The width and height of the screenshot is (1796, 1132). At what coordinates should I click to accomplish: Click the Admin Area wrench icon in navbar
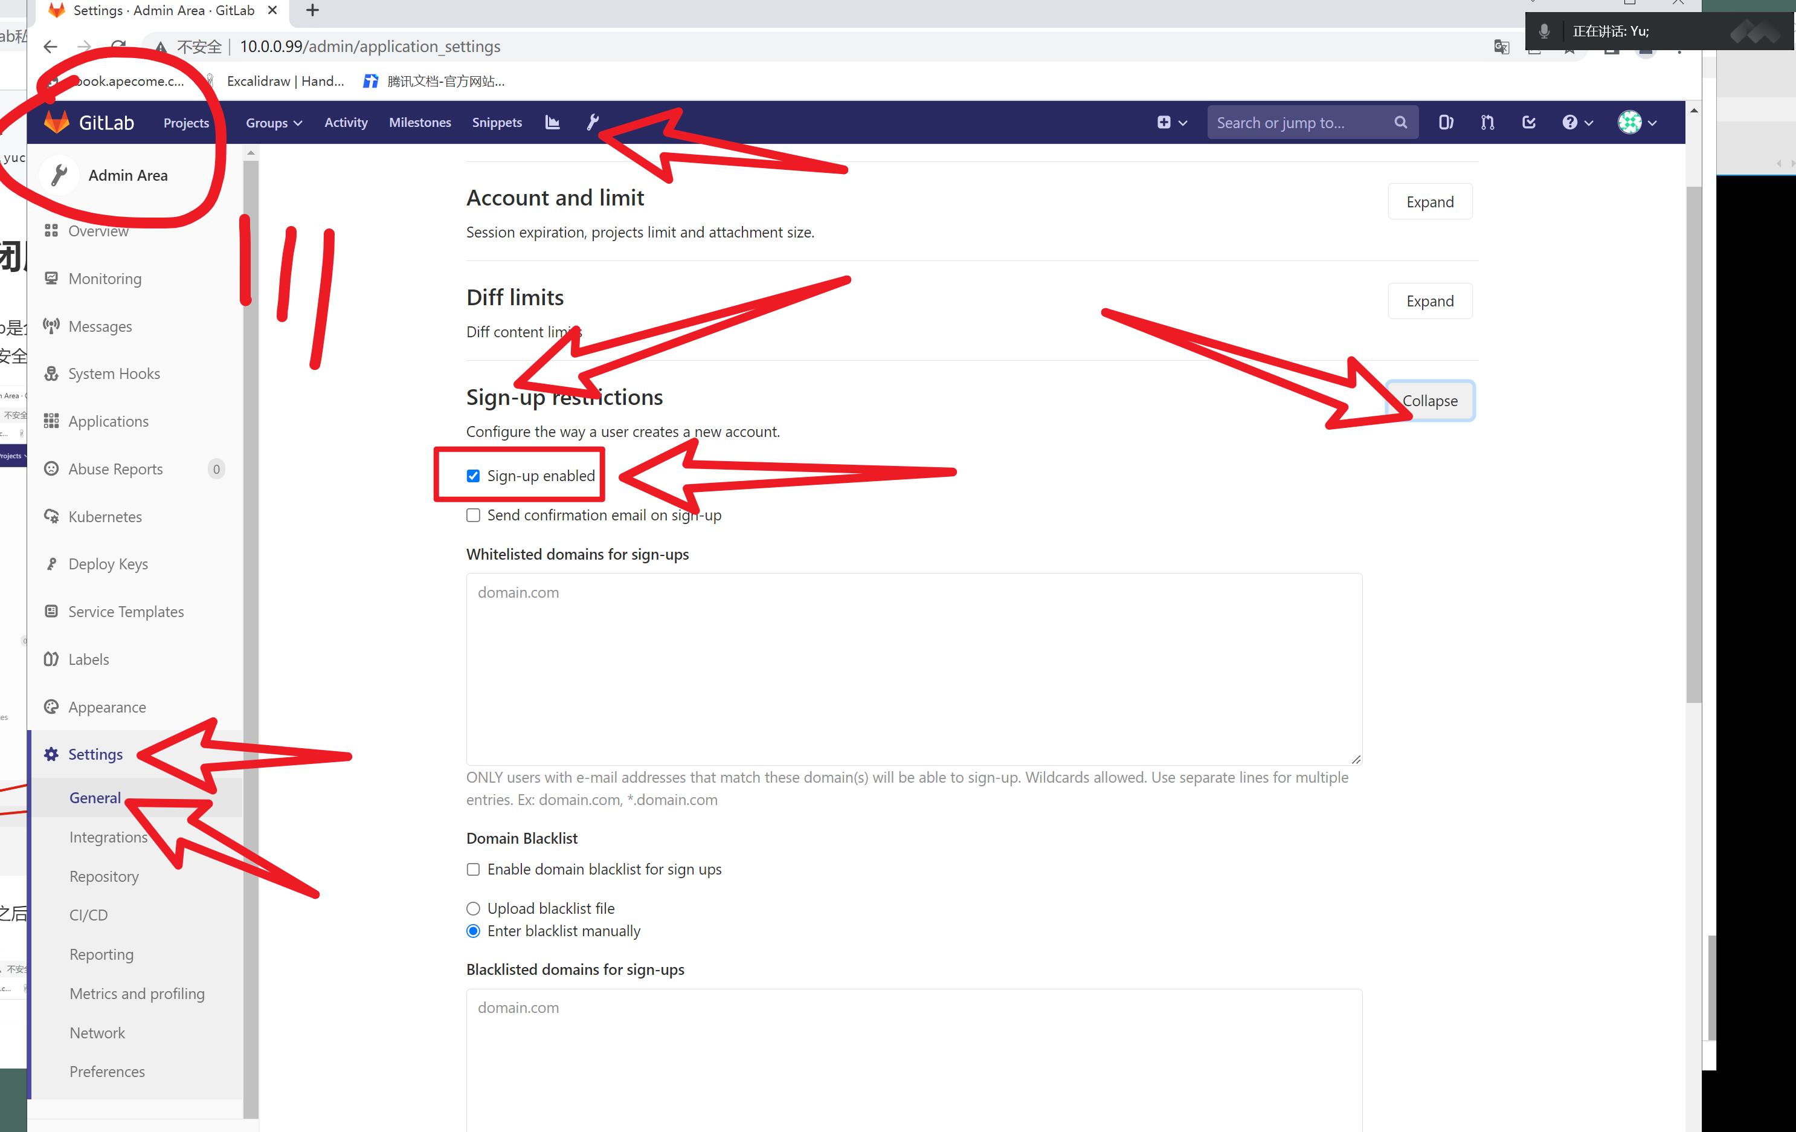coord(593,122)
